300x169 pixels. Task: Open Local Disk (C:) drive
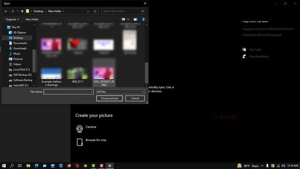coord(20,69)
